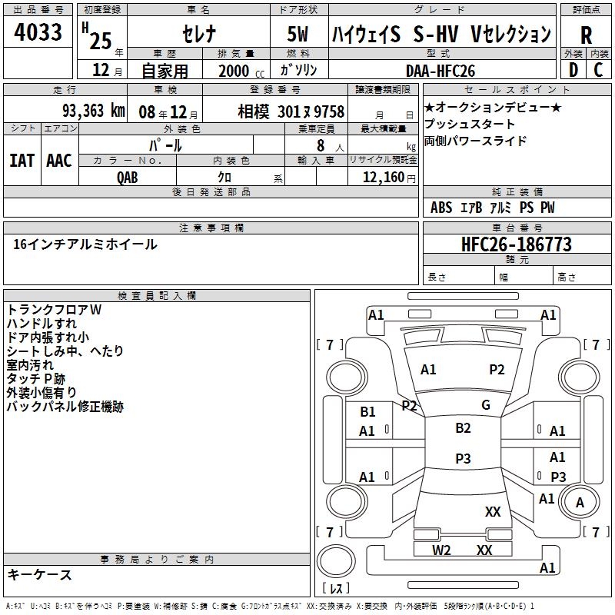Click the overall score R
Viewport: 615px width, 615px height.
click(x=586, y=35)
